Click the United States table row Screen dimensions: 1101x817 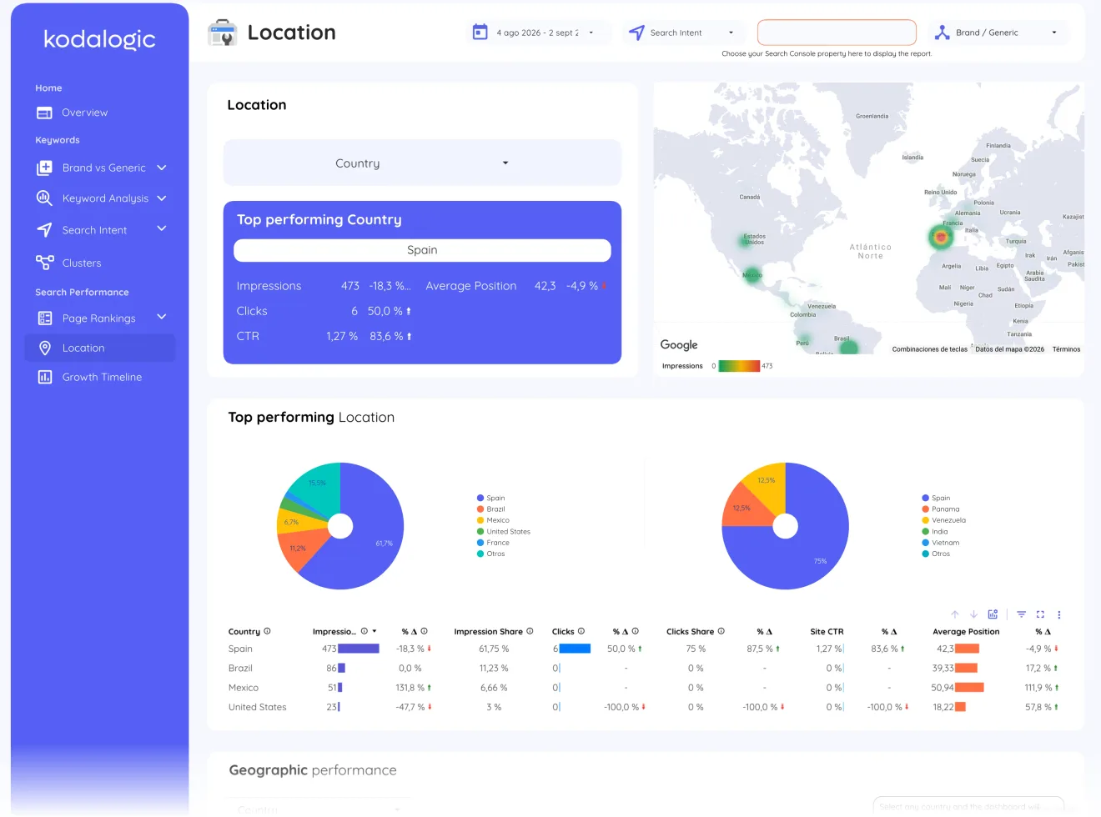(643, 707)
